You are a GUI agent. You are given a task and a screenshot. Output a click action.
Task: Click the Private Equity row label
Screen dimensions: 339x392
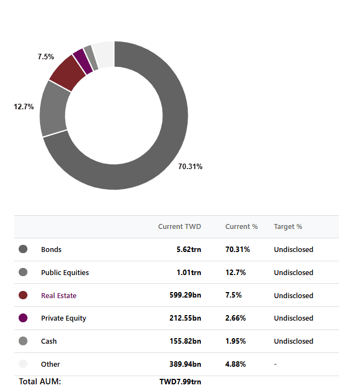[x=64, y=318]
